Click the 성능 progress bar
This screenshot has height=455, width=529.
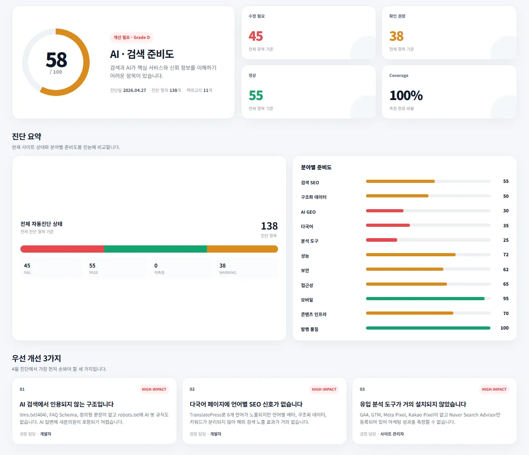point(428,254)
